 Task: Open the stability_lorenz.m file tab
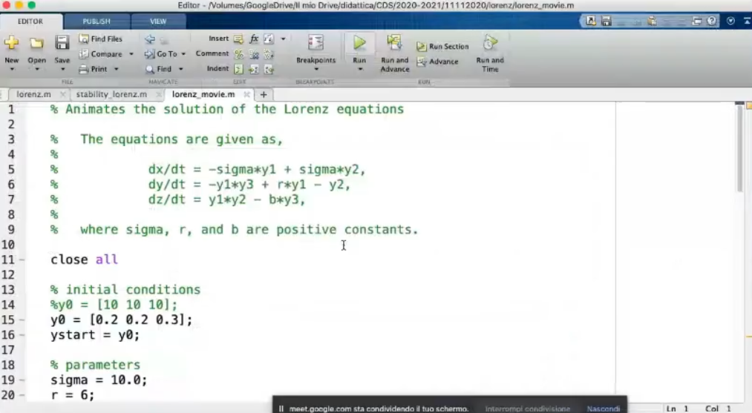(111, 95)
